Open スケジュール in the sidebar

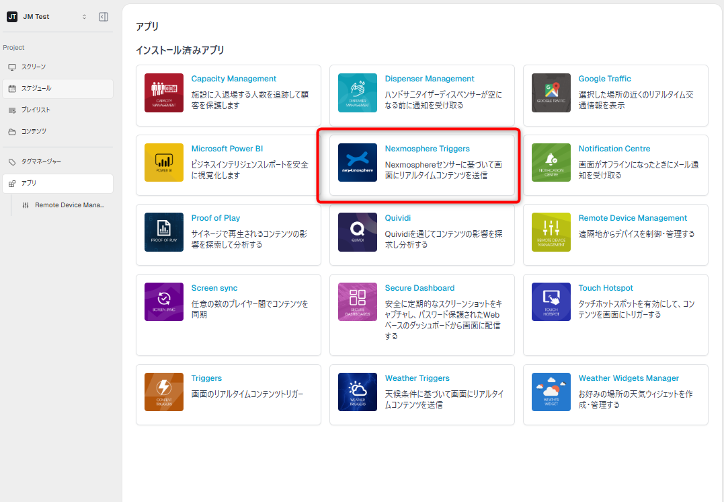(58, 89)
